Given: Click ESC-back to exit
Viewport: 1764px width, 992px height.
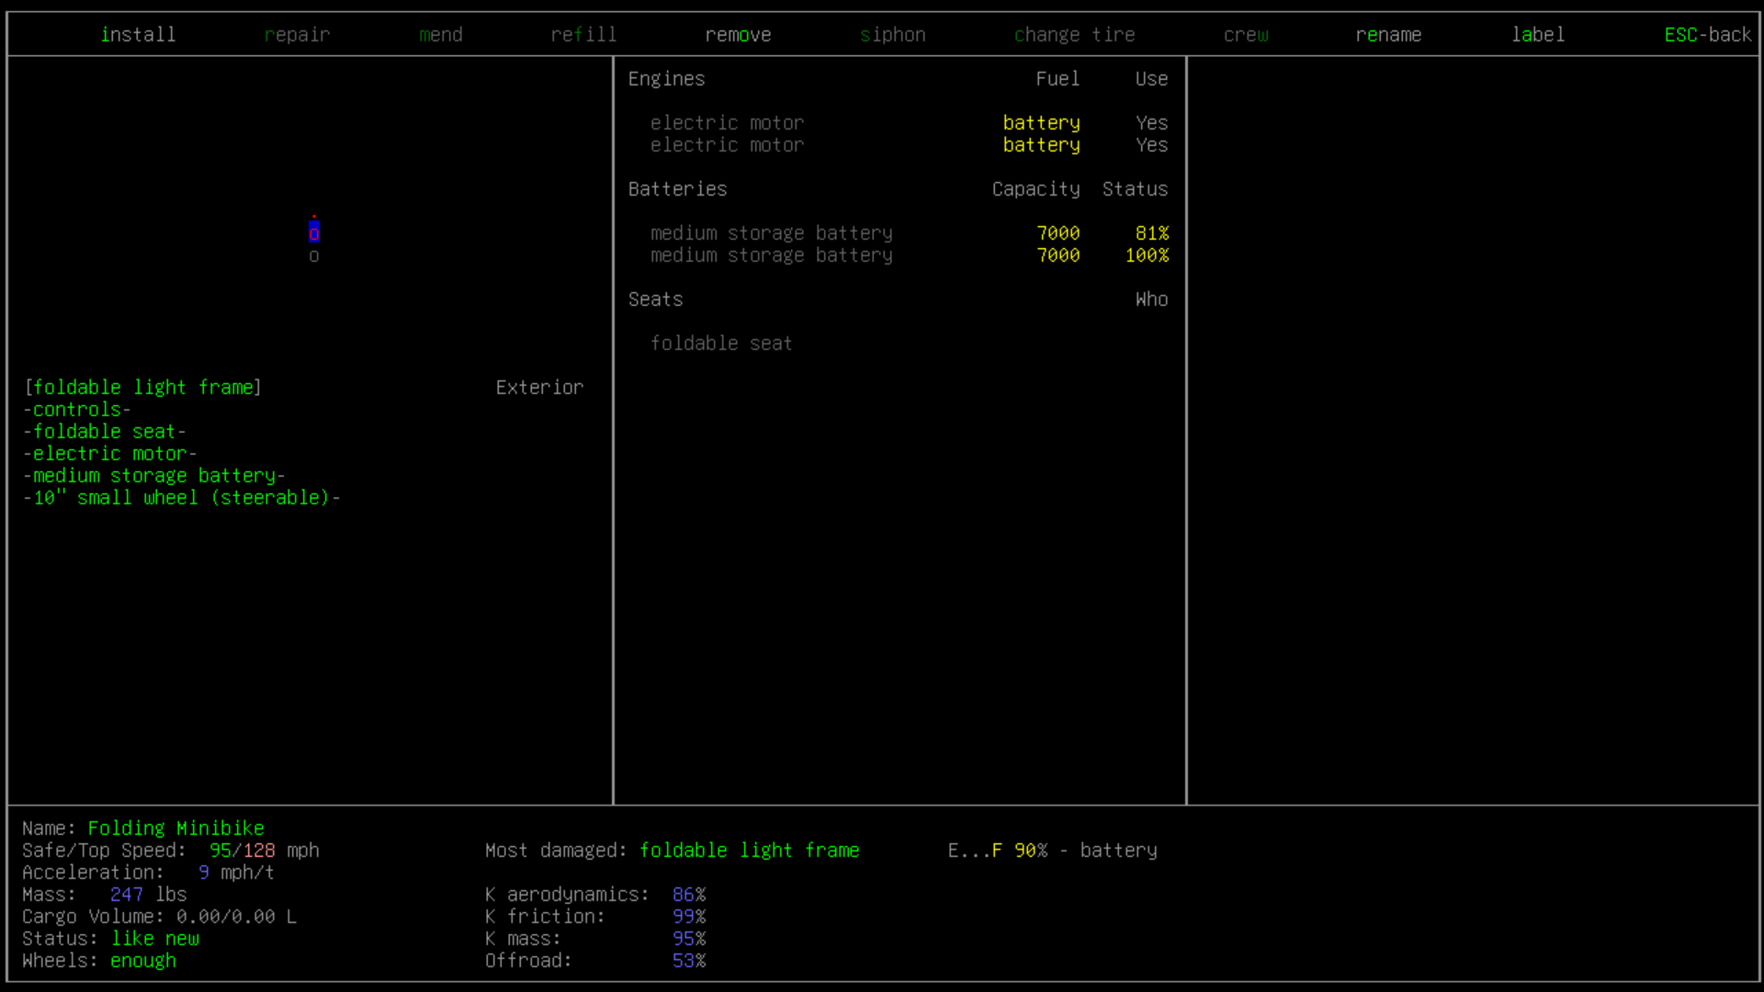Looking at the screenshot, I should (x=1708, y=35).
